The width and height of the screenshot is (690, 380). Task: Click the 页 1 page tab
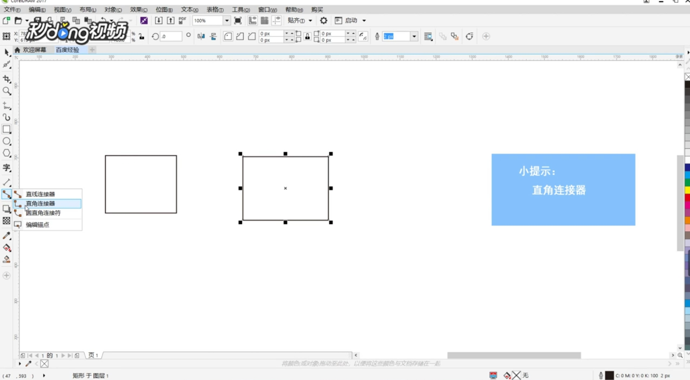point(93,355)
